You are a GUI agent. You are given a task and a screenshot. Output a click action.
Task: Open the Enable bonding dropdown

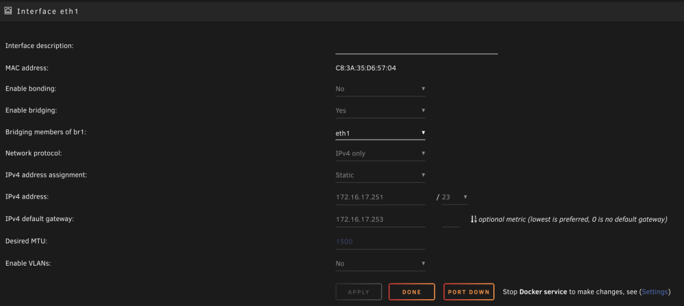coord(380,88)
